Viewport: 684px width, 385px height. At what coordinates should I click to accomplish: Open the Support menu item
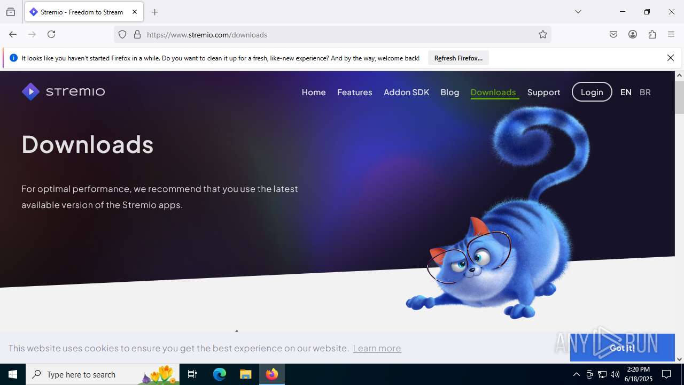pos(543,92)
